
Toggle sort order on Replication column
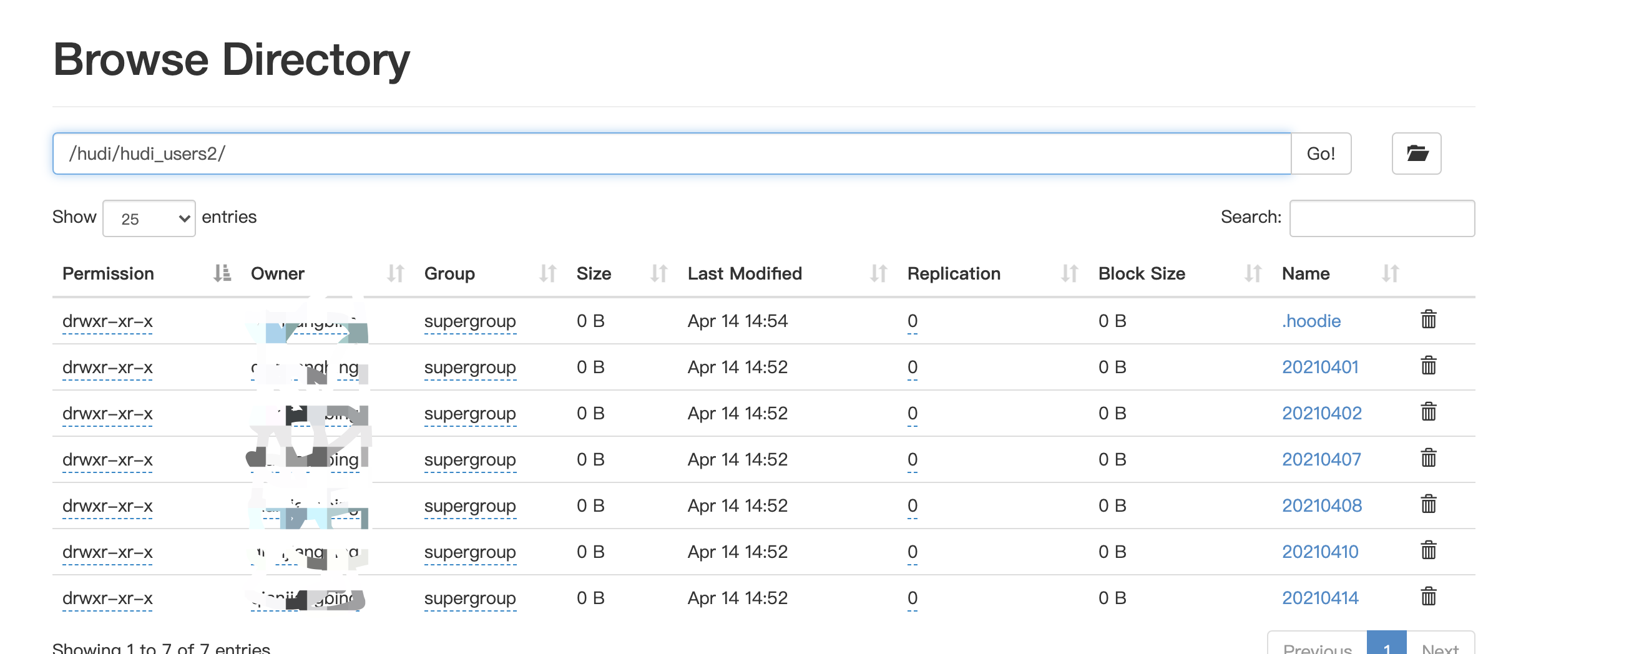click(1070, 273)
